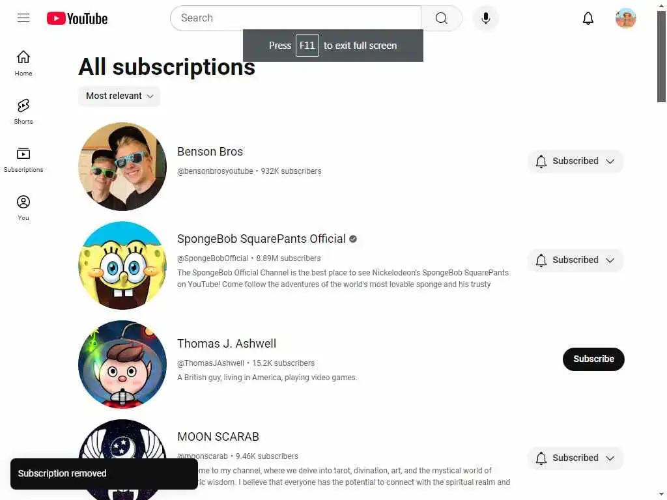Open the You sidebar section
This screenshot has width=667, height=500.
click(23, 208)
